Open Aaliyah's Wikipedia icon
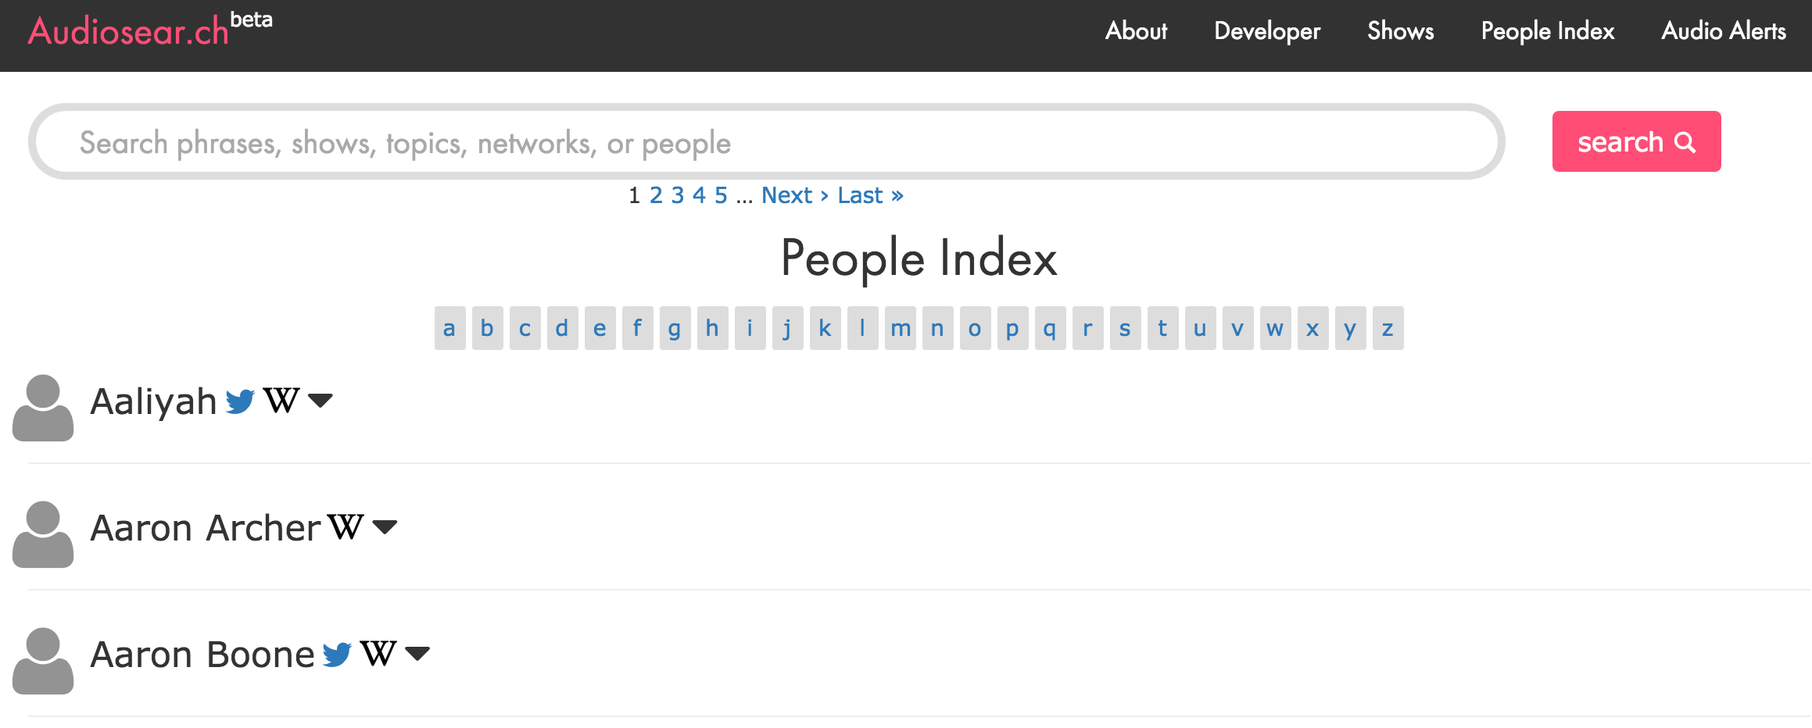 click(x=281, y=401)
